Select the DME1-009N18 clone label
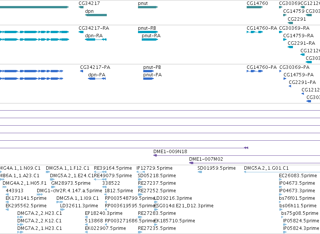 170,152
